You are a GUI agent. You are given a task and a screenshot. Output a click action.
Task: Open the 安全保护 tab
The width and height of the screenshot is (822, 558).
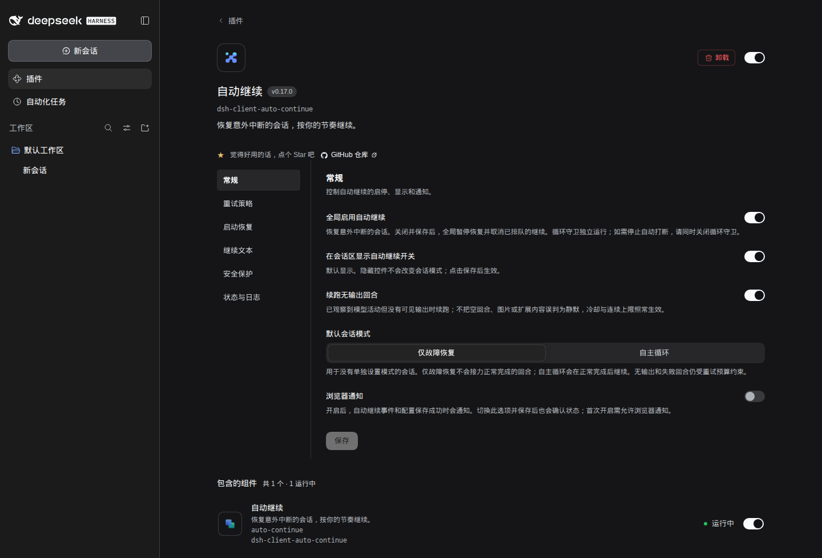click(x=259, y=274)
